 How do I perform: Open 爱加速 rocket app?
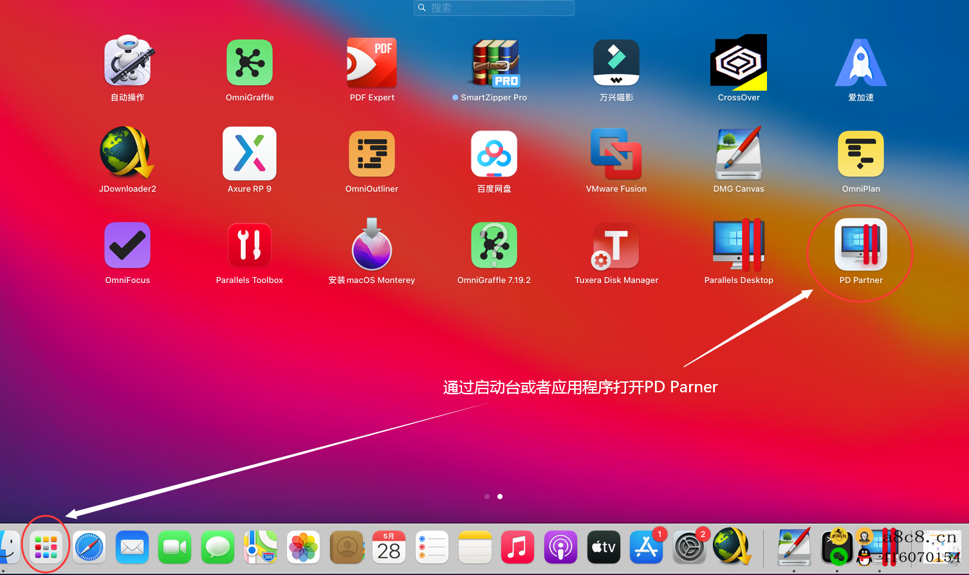(861, 62)
